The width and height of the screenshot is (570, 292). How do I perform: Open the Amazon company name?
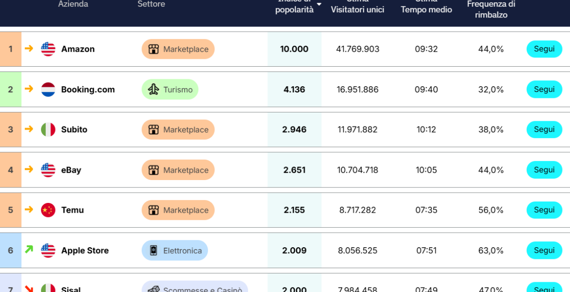coord(78,49)
